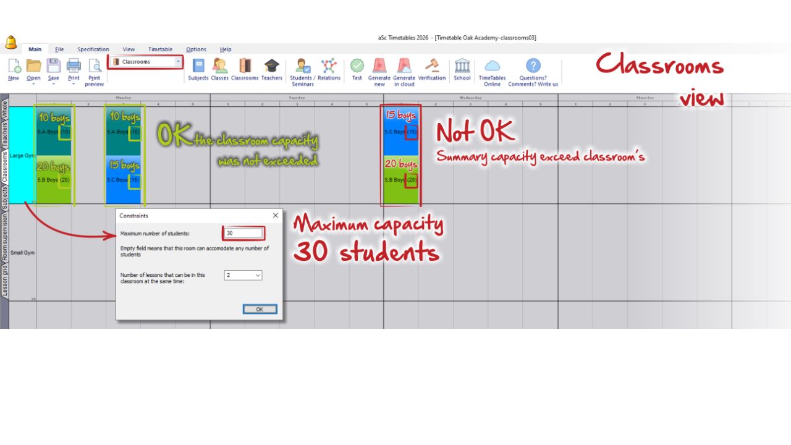The width and height of the screenshot is (791, 445).
Task: Close the Constraints dialog
Action: 275,216
